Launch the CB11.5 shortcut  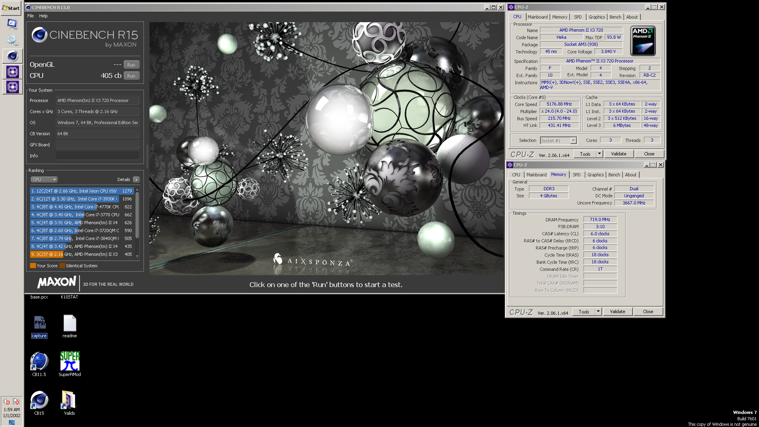pyautogui.click(x=39, y=364)
